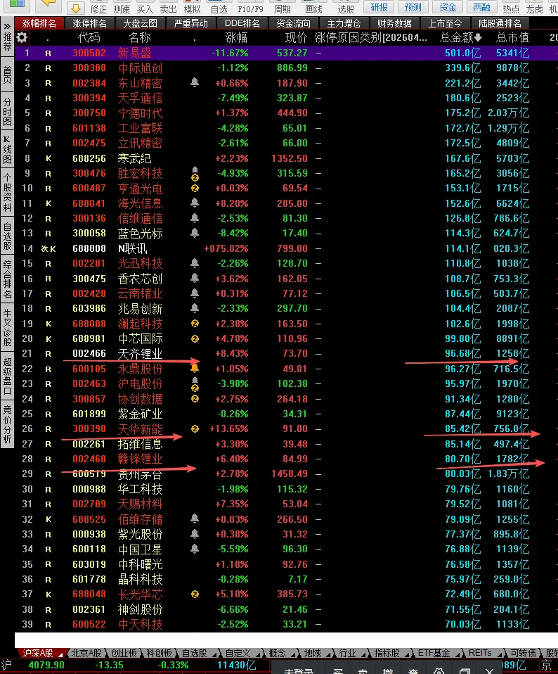The image size is (558, 674).
Task: Click the 研报 toolbar button
Action: coord(379,7)
